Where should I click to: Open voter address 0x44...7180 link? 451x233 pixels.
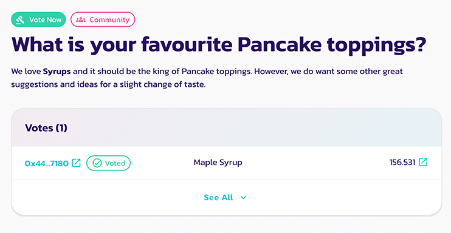click(x=47, y=163)
